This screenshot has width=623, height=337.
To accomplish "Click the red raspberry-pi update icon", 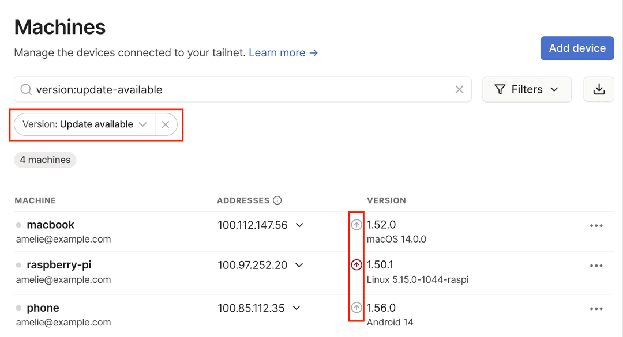I will (x=356, y=265).
